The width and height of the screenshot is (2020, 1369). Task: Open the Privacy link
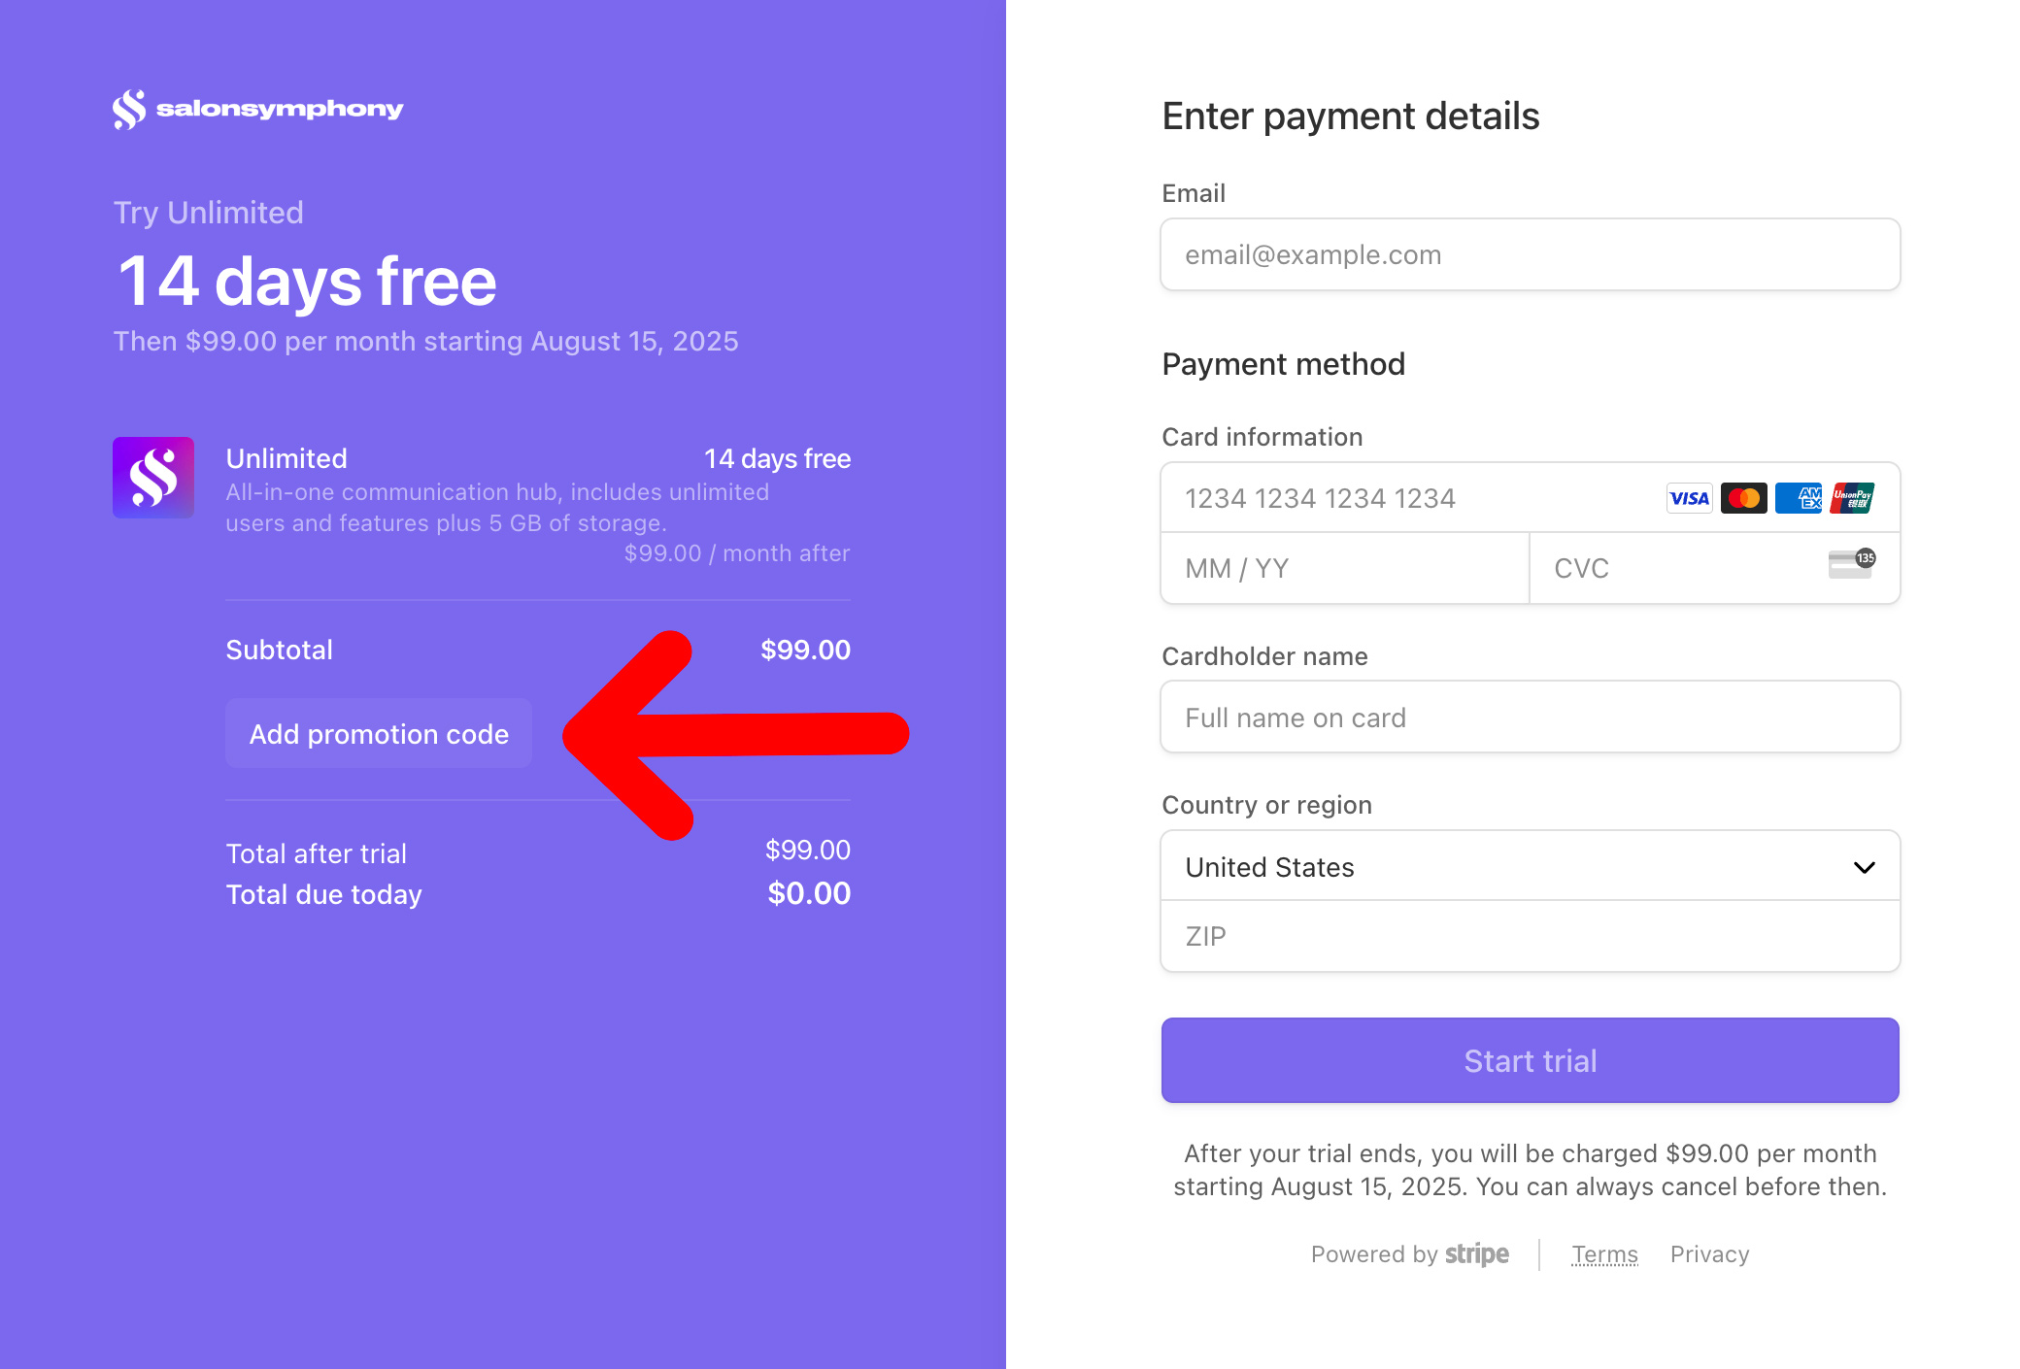(1709, 1254)
